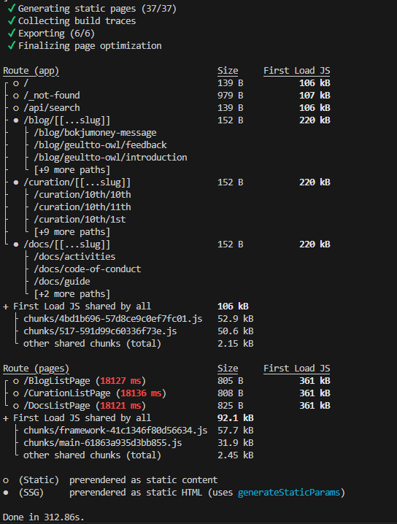The width and height of the screenshot is (397, 524).
Task: Click /docs/guide path
Action: [x=62, y=282]
